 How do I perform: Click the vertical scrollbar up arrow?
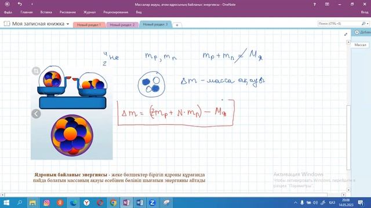348,42
